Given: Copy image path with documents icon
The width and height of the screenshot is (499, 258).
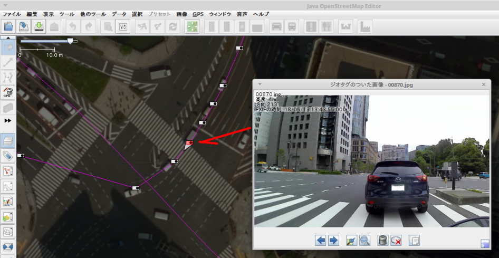Looking at the screenshot, I should pyautogui.click(x=414, y=240).
